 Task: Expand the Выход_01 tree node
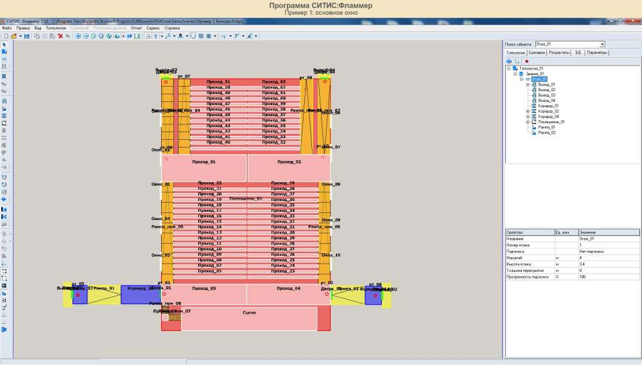coord(528,84)
